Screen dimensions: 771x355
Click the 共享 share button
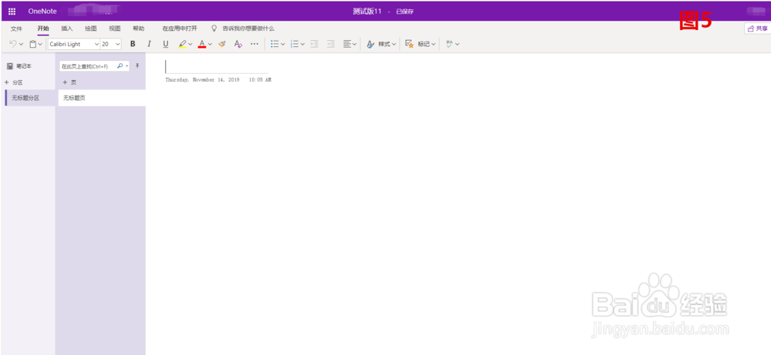click(x=757, y=28)
